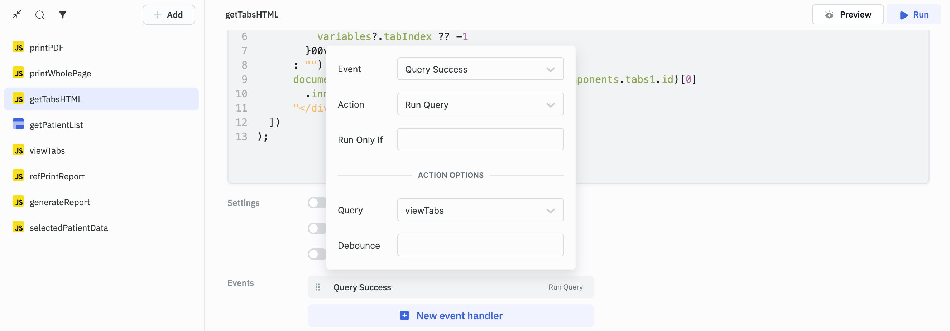Open the refPrintReport query
This screenshot has height=331, width=950.
click(57, 176)
